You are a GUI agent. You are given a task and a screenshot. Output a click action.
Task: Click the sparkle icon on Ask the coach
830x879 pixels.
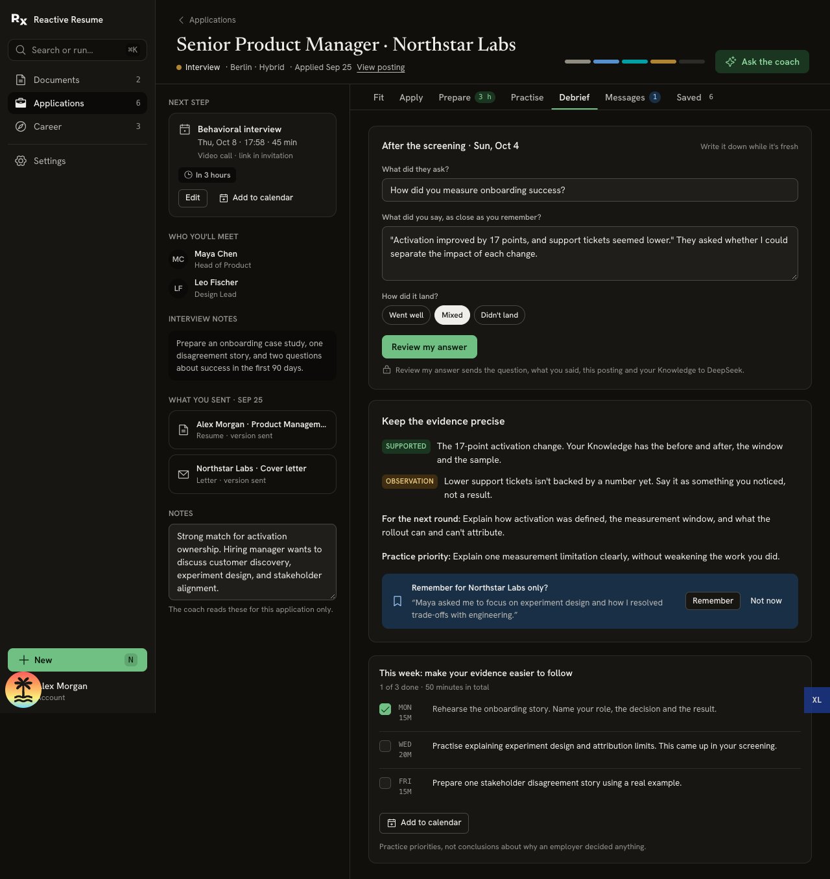(731, 62)
